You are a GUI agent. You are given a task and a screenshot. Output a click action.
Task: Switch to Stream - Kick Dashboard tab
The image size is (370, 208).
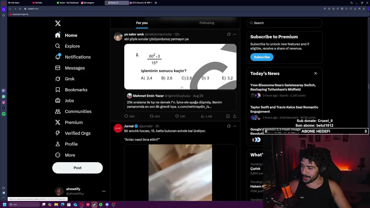[68, 3]
